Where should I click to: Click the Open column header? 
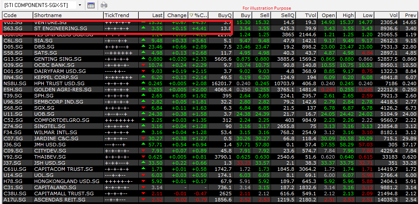point(327,15)
